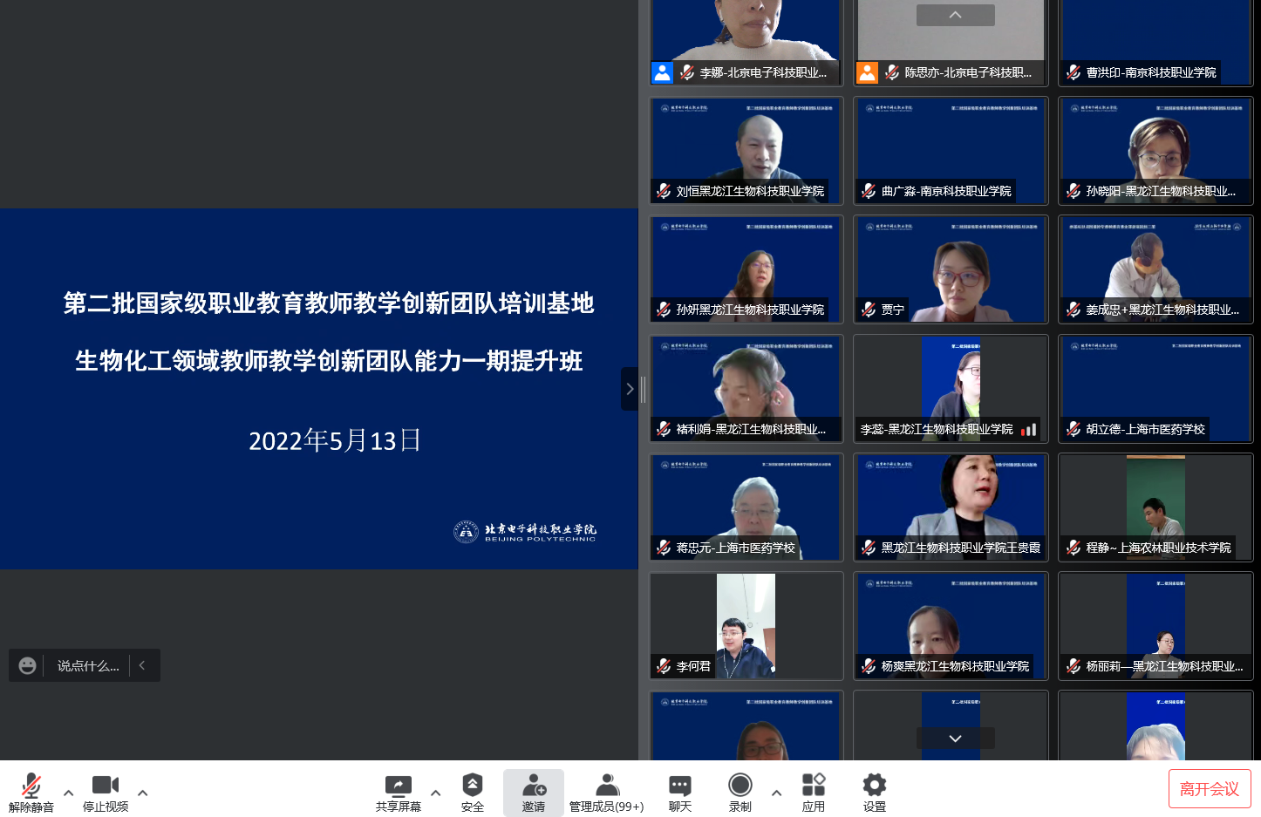Click the 说点什么 chat input field
This screenshot has height=817, width=1261.
tap(88, 666)
